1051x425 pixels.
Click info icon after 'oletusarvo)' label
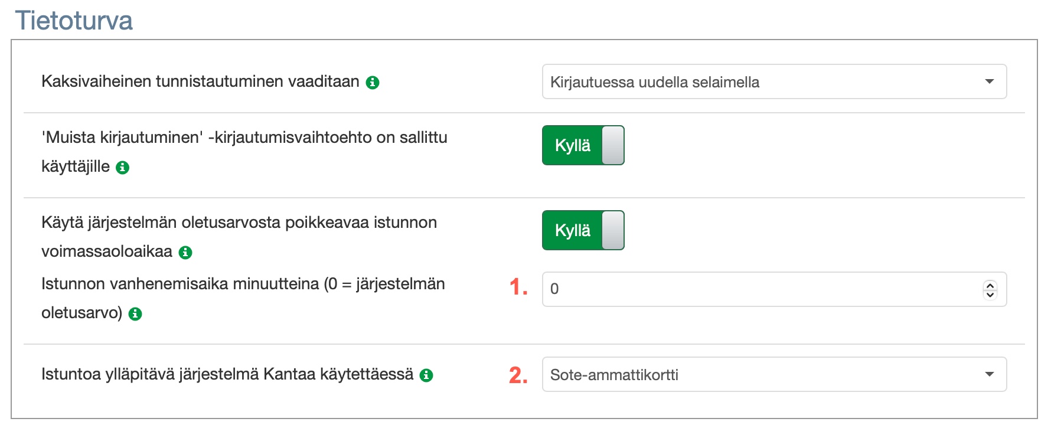tap(135, 314)
